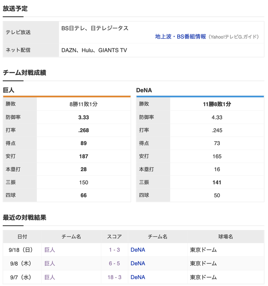Viewport: 268px width, 286px height.
Task: Click 巨人 home runs value 28
Action: [83, 169]
